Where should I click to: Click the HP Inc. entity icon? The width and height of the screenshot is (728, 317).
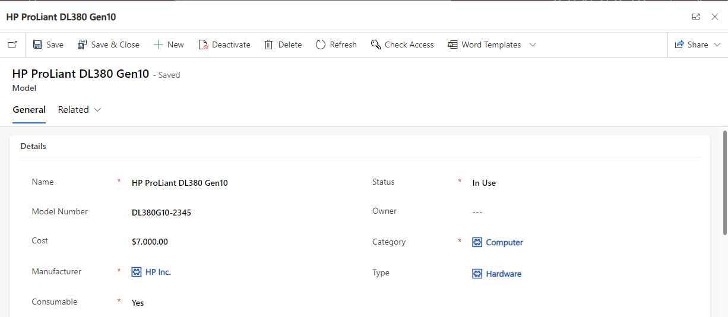137,272
